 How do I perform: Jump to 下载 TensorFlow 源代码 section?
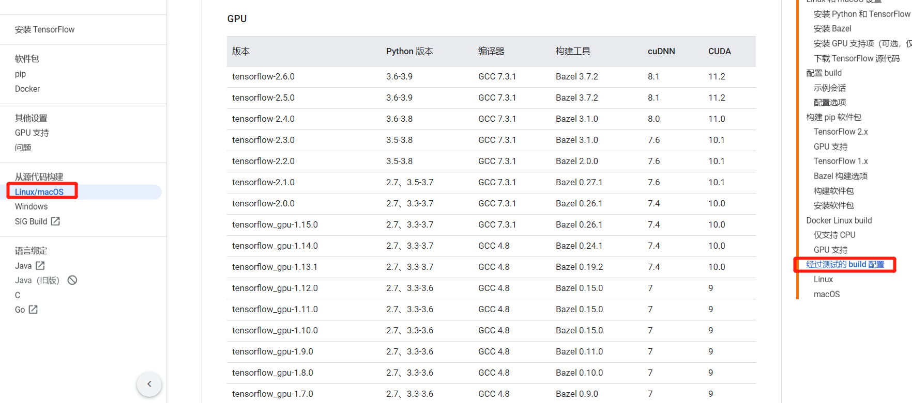coord(857,58)
